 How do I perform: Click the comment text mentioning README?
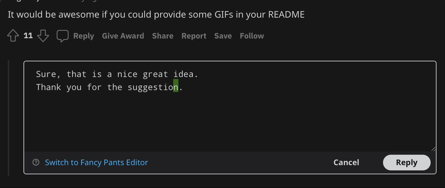click(x=156, y=15)
